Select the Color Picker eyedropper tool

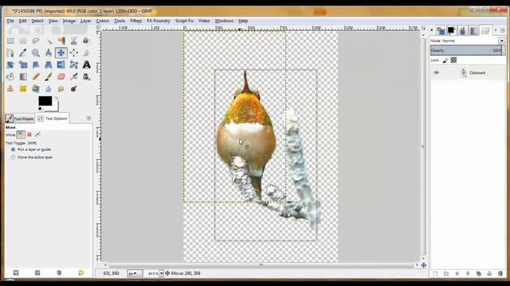[x=23, y=53]
